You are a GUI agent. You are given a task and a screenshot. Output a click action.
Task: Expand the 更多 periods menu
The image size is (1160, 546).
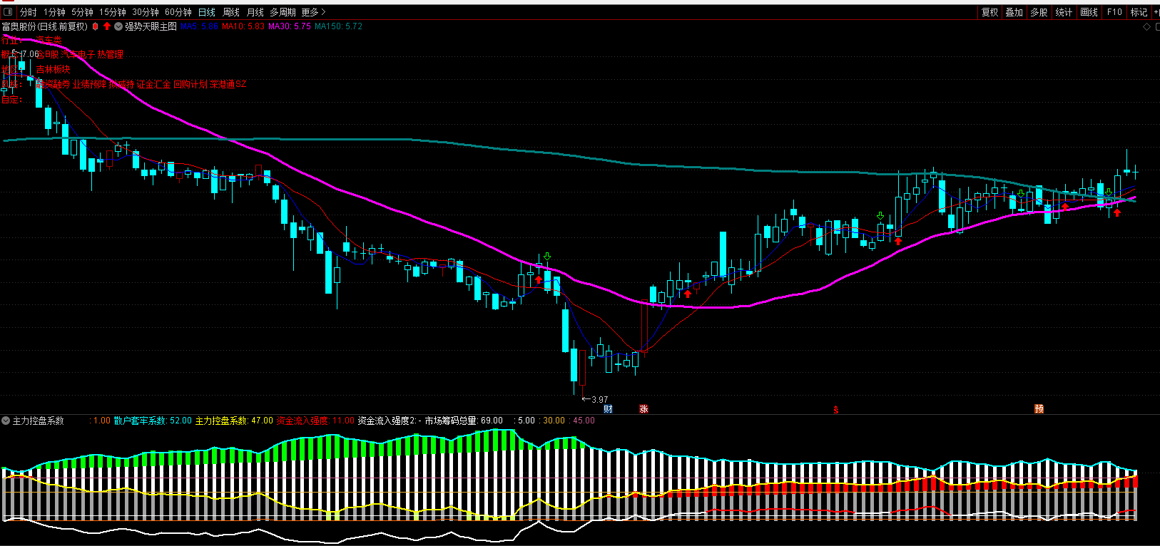(x=313, y=12)
